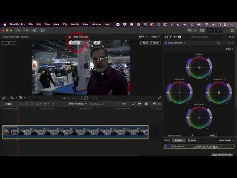Open the View Masks dropdown
Viewport: 237px width, 178px height.
[x=226, y=140]
